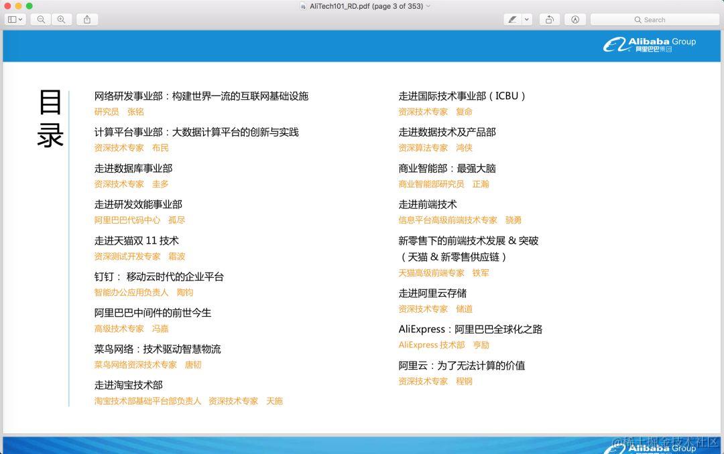Select the line 阿里巴巴代码中心 孤尽
The image size is (724, 454).
click(x=139, y=220)
